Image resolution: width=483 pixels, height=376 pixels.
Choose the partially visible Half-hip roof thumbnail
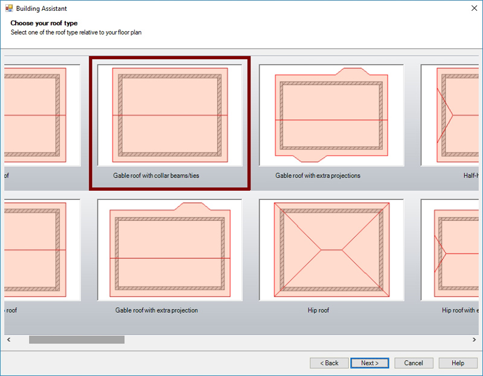coord(451,115)
